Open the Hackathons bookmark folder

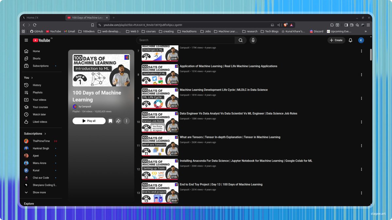pyautogui.click(x=187, y=31)
